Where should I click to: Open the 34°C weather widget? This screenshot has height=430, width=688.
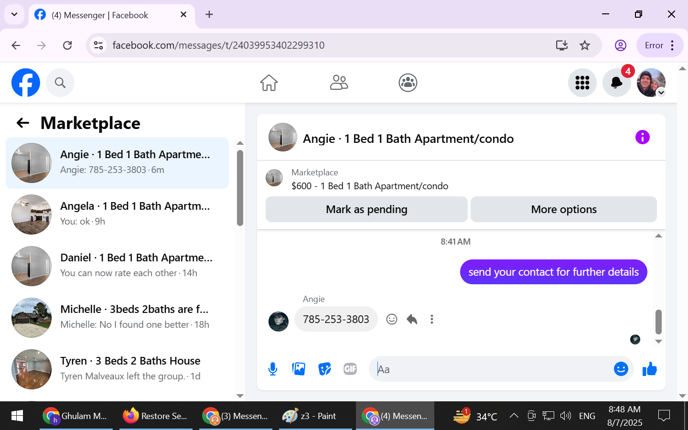[475, 416]
